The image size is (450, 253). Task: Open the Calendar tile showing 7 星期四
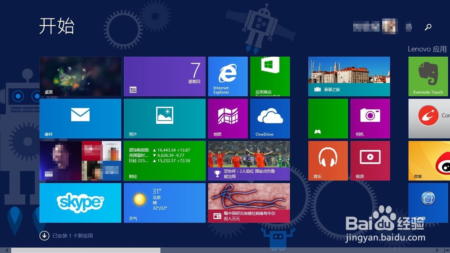click(x=164, y=77)
